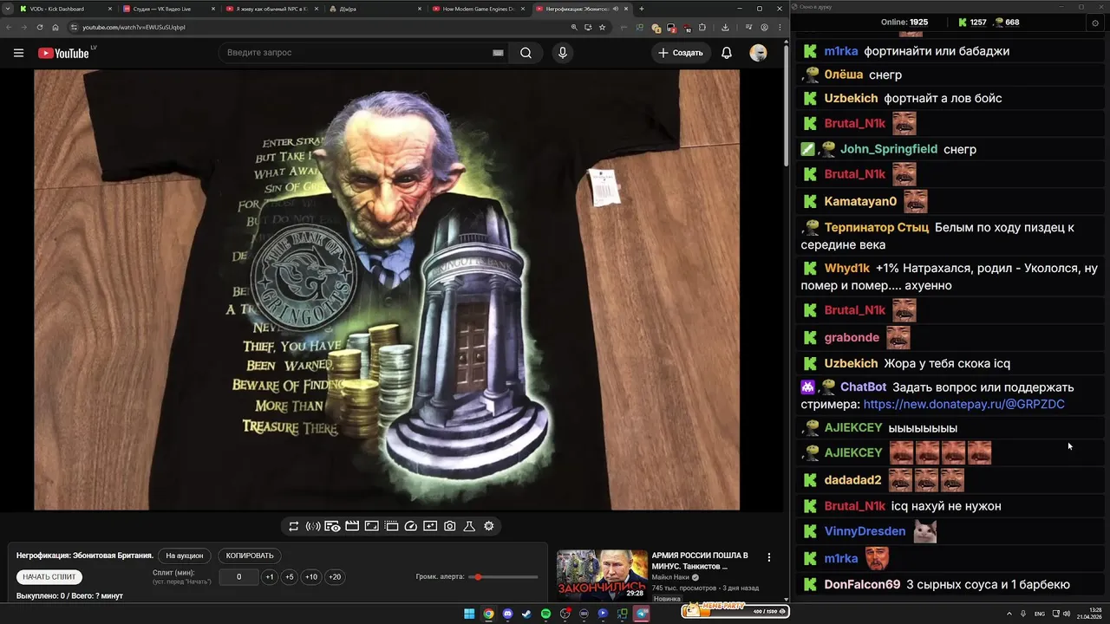
Task: Click username John_Springfield in chat
Action: (889, 149)
